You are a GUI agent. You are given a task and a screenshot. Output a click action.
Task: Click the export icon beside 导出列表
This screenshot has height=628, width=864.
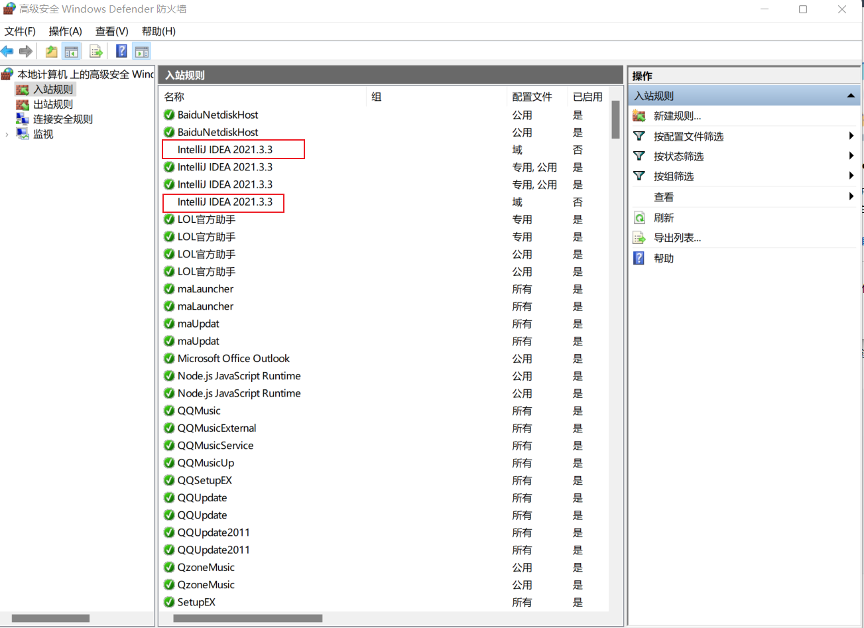[x=639, y=238]
